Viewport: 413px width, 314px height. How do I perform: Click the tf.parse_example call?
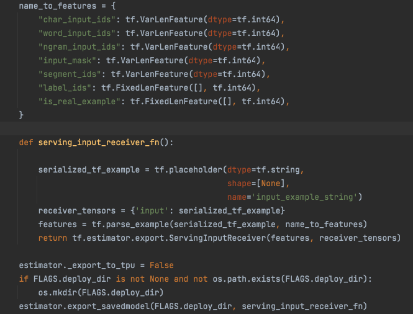(x=130, y=225)
